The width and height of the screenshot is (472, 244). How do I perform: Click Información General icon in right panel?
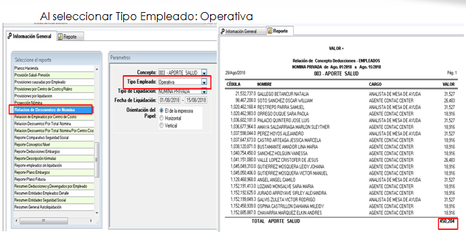[x=223, y=31]
